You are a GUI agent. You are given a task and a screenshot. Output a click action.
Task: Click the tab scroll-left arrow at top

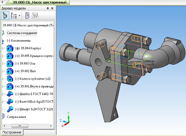click(x=2, y=2)
